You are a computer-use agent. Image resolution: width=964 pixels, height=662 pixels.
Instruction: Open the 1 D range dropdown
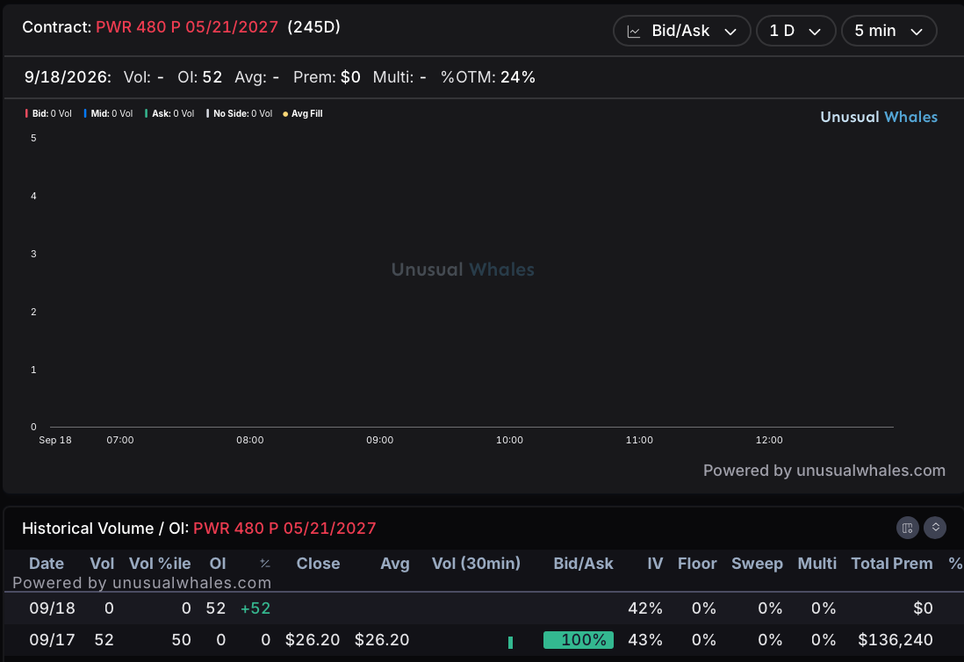[x=795, y=31]
